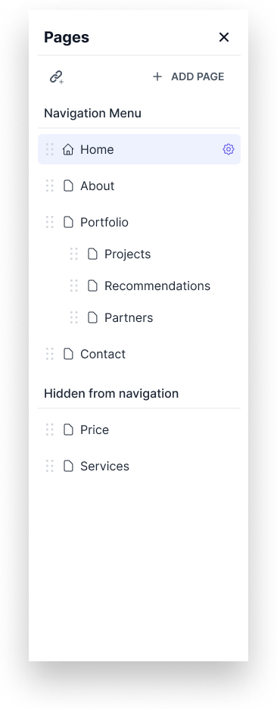Click the Home page house icon
Image resolution: width=277 pixels, height=709 pixels.
coord(68,149)
